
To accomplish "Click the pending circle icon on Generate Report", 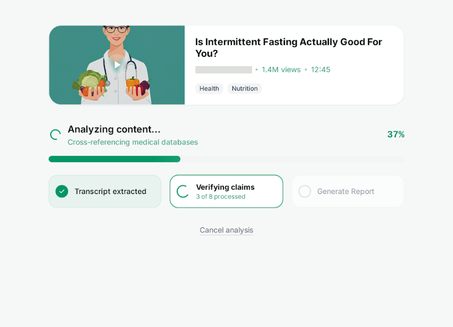I will (x=304, y=191).
